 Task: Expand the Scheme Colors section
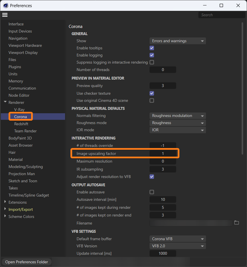click(5, 216)
